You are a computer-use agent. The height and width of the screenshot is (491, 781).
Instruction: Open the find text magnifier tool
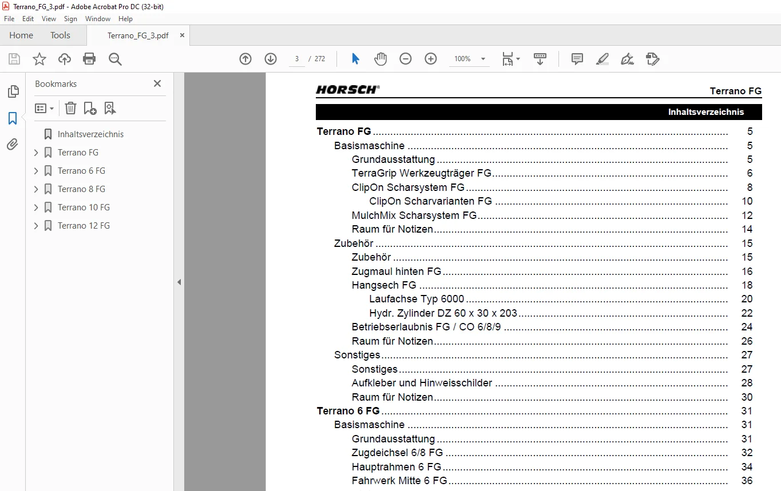115,59
